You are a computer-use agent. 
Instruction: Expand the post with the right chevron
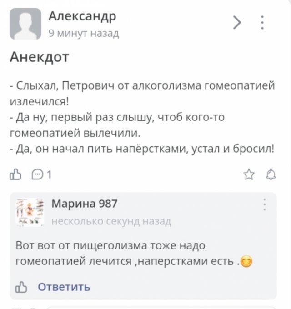[237, 22]
